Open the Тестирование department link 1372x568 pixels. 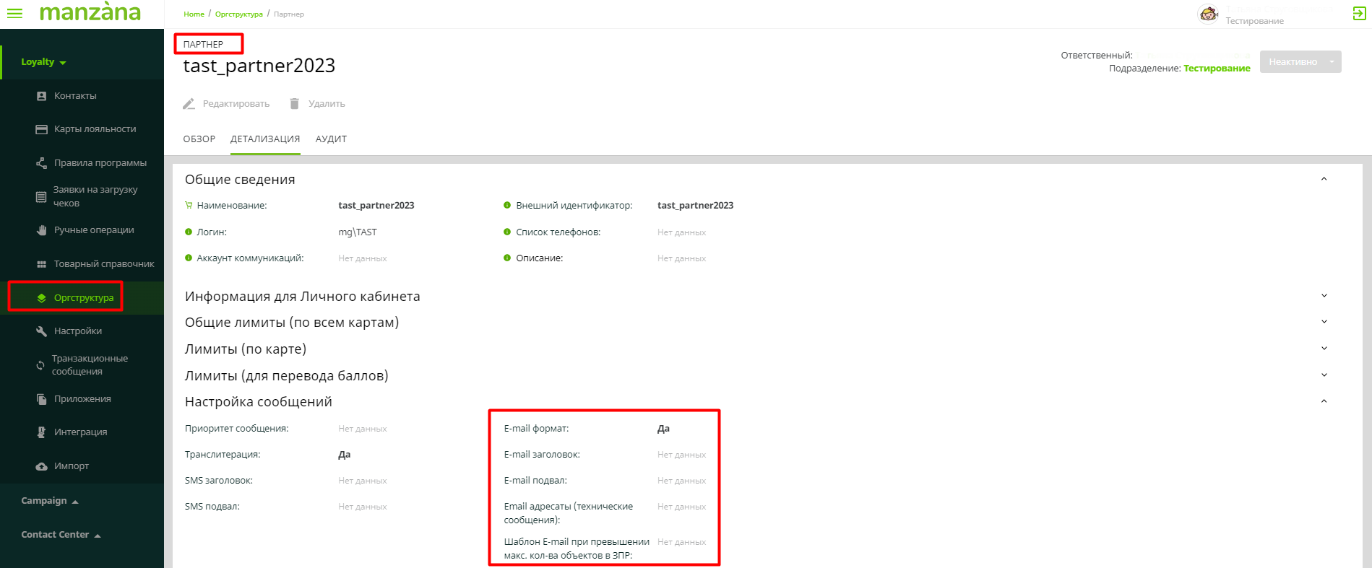[1217, 69]
